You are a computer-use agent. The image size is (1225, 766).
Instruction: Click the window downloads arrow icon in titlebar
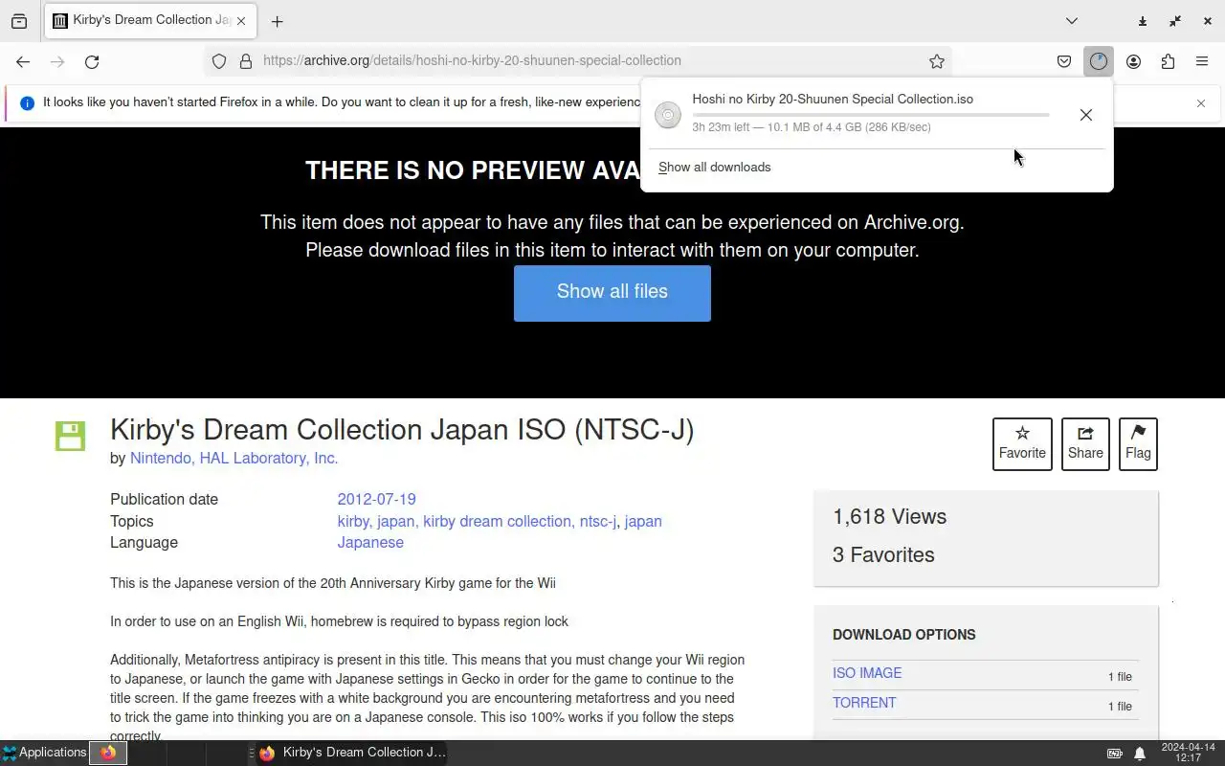coord(1142,21)
